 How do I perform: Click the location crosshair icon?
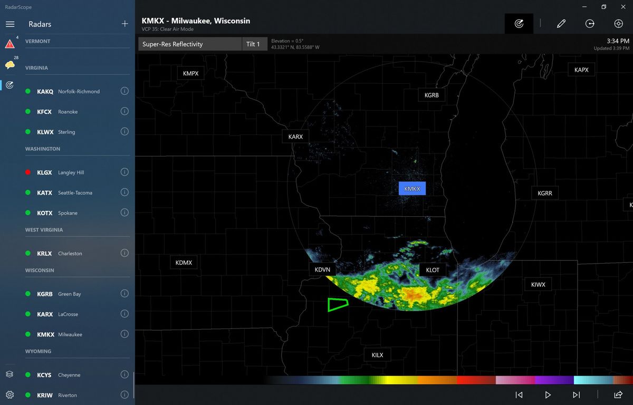tap(618, 24)
